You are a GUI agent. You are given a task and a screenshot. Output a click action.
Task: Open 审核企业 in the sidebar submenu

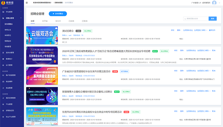(x=8, y=30)
